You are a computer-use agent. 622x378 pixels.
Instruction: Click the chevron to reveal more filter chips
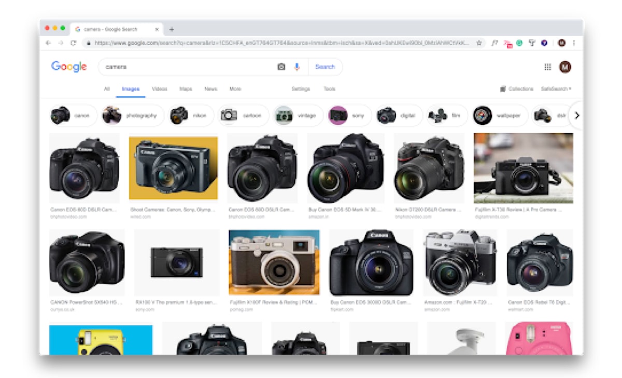pyautogui.click(x=577, y=116)
